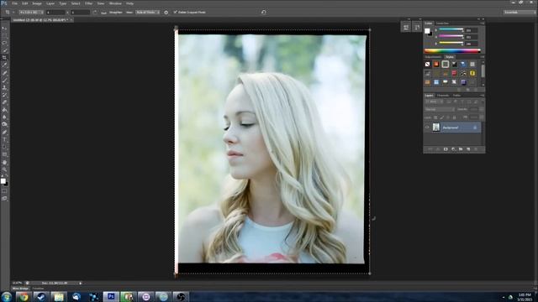Image resolution: width=538 pixels, height=302 pixels.
Task: Select the Pen tool
Action: click(x=4, y=133)
